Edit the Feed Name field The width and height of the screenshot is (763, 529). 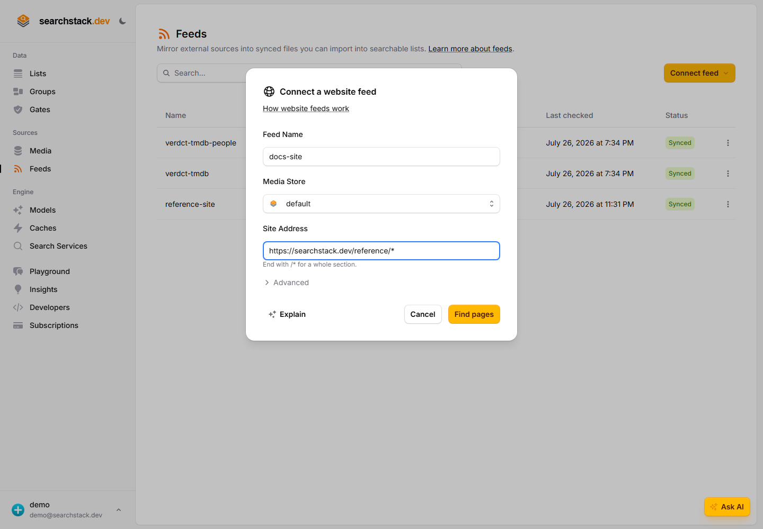coord(381,157)
